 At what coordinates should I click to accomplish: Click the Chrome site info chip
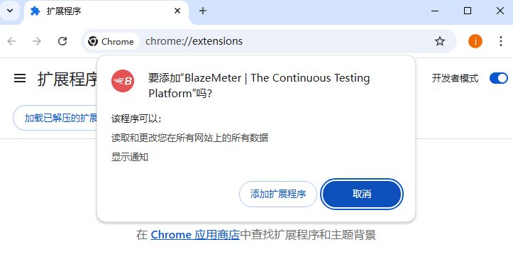(111, 42)
